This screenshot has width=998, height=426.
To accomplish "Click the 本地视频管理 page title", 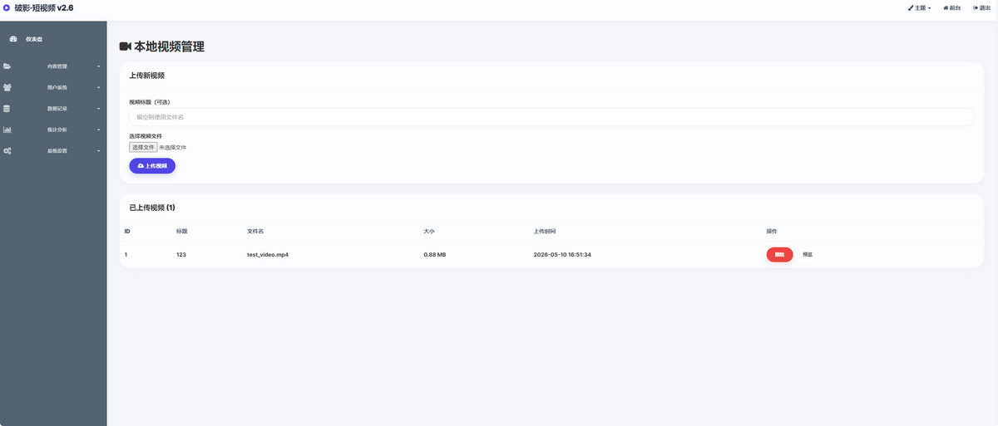I will tap(170, 47).
